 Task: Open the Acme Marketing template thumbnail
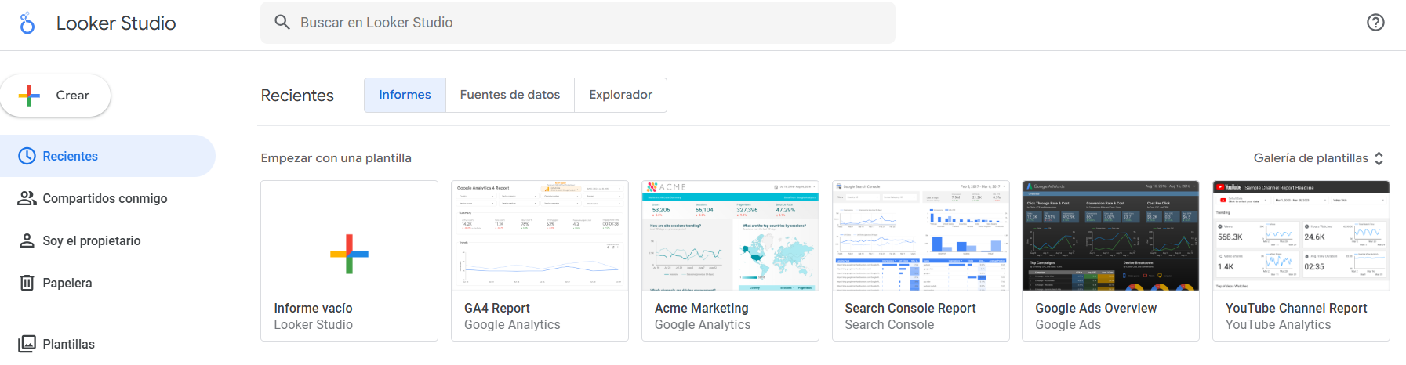point(730,236)
